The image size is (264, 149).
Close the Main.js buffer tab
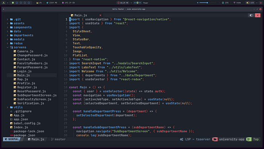100,16
